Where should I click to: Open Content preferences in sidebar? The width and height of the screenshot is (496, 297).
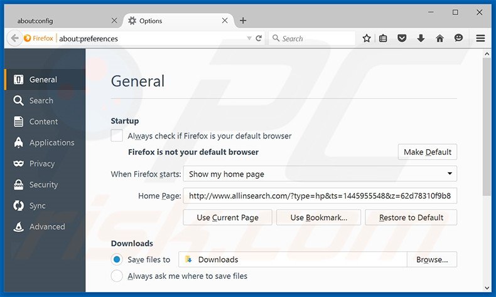pyautogui.click(x=45, y=122)
